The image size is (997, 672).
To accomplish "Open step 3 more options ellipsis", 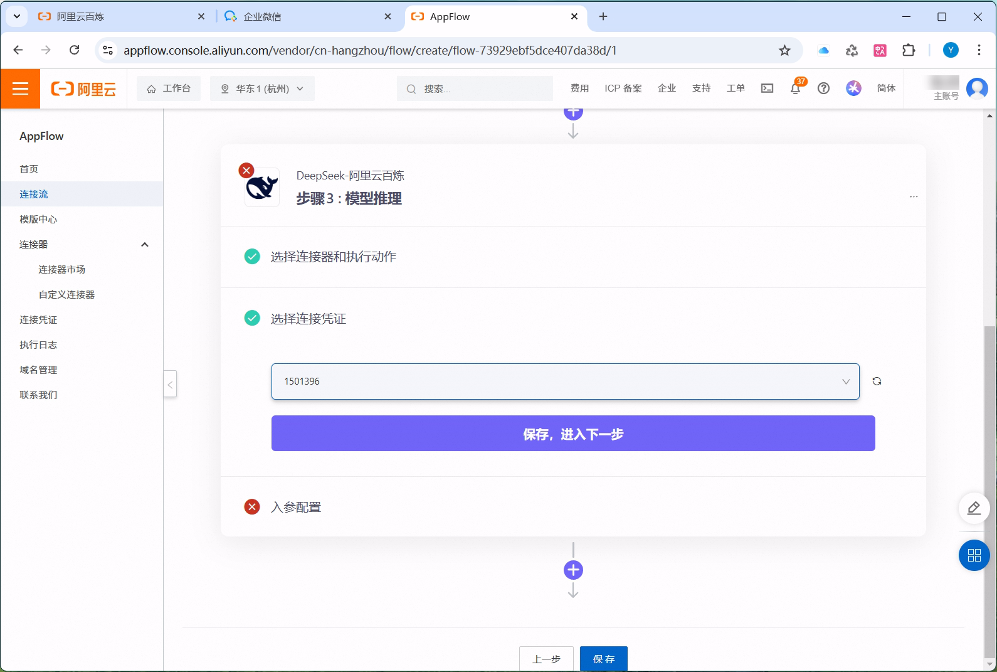I will 914,197.
